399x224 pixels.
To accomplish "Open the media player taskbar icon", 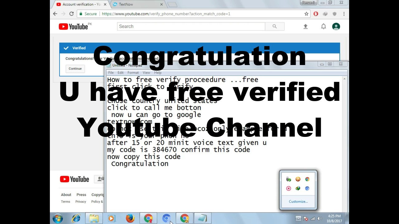I will click(x=112, y=218).
